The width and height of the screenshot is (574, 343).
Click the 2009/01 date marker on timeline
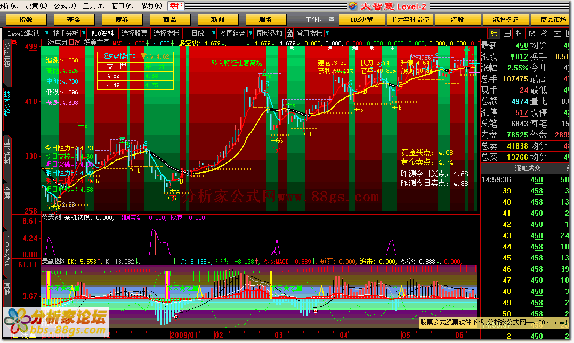tap(184, 335)
